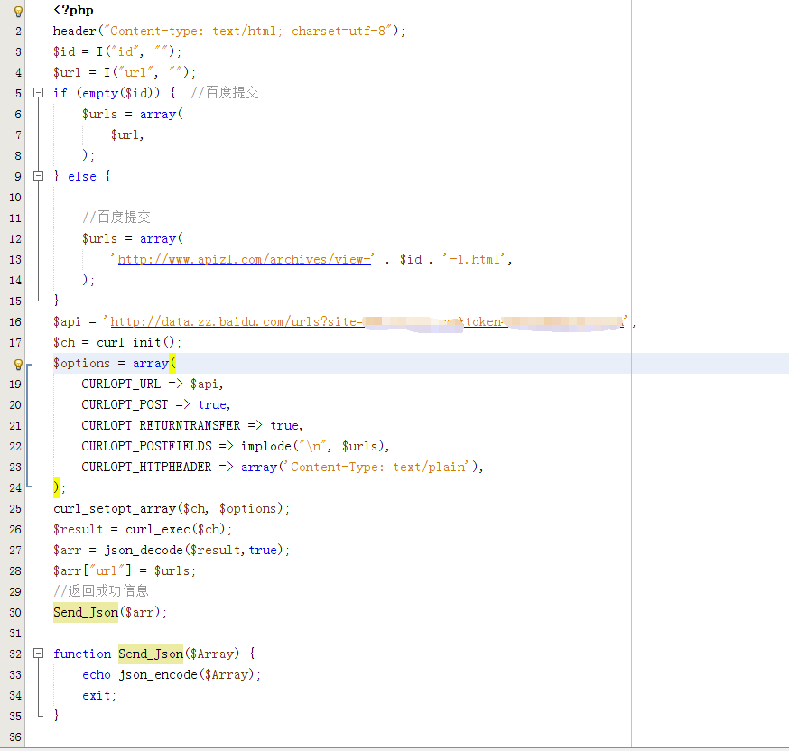
Task: Collapse the if (empty($id)) block
Action: coord(38,93)
